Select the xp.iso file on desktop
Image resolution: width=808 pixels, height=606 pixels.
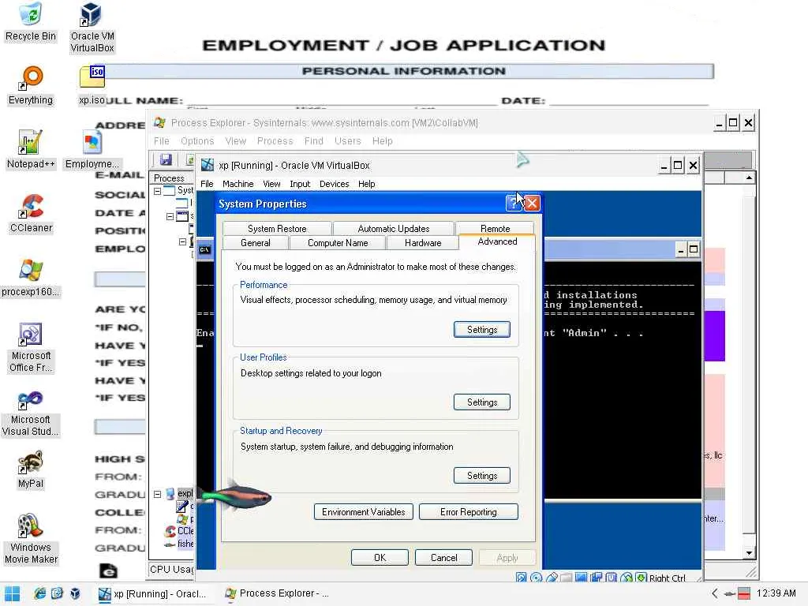tap(92, 86)
